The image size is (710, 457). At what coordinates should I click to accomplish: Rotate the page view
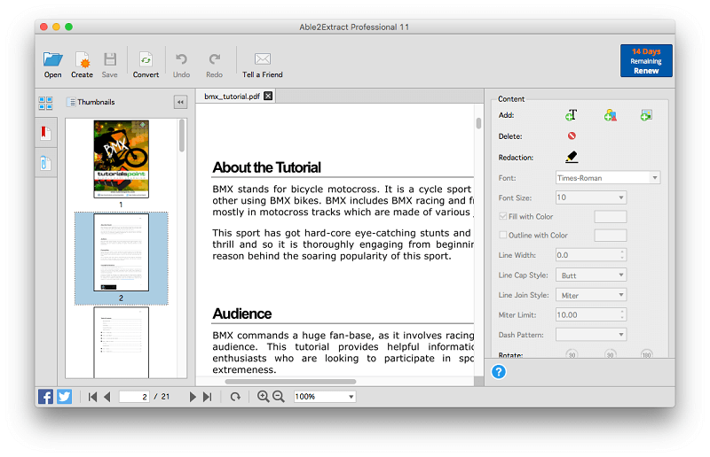235,397
